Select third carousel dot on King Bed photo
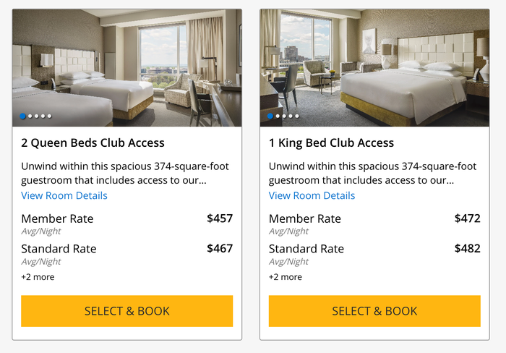The width and height of the screenshot is (506, 353). pos(284,116)
